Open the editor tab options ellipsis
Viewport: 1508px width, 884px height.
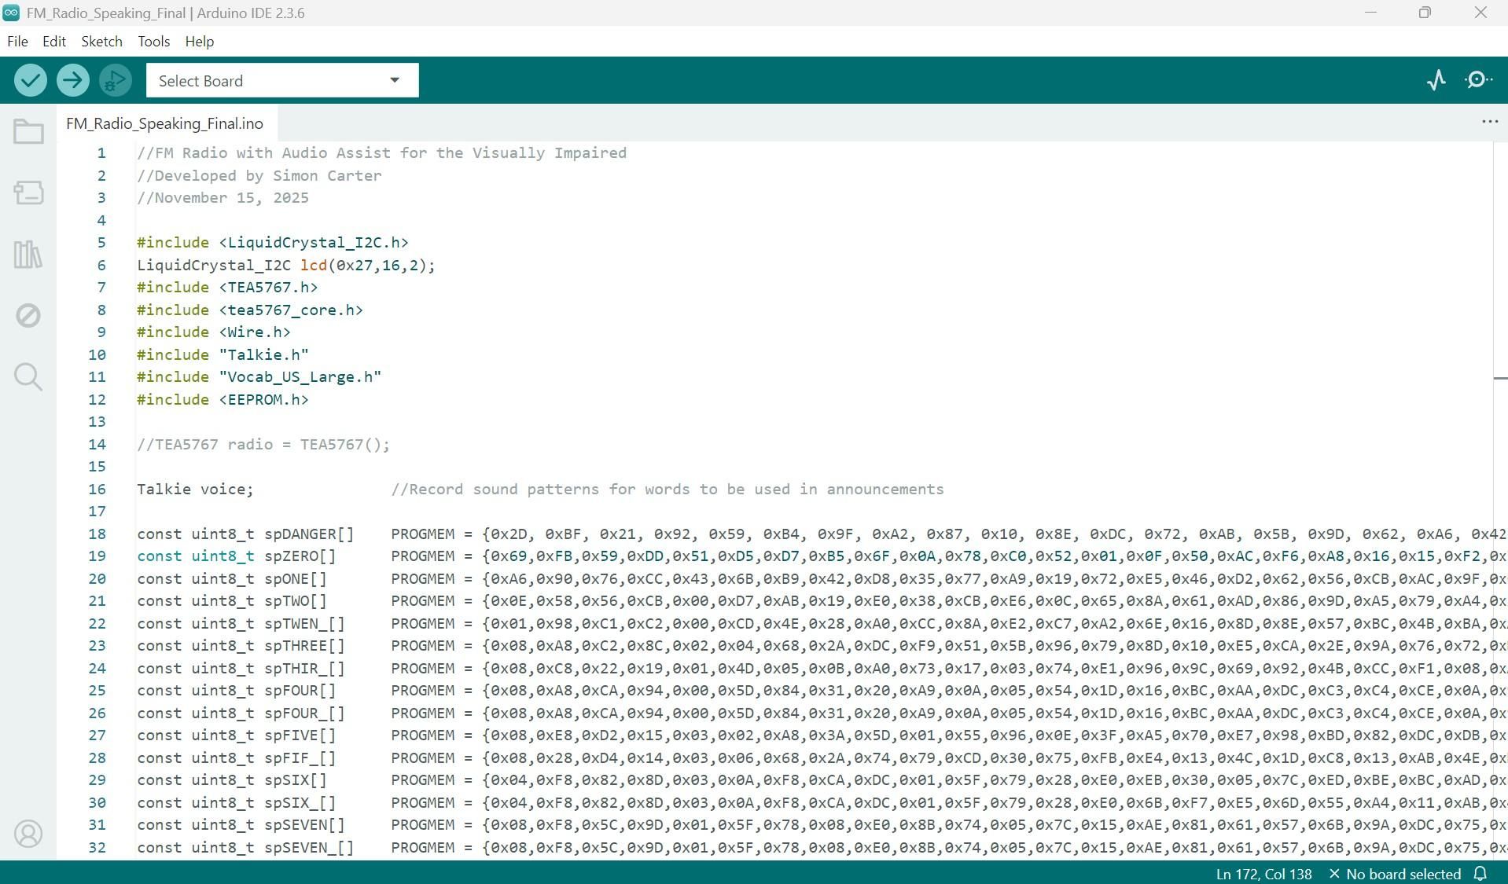click(1490, 122)
